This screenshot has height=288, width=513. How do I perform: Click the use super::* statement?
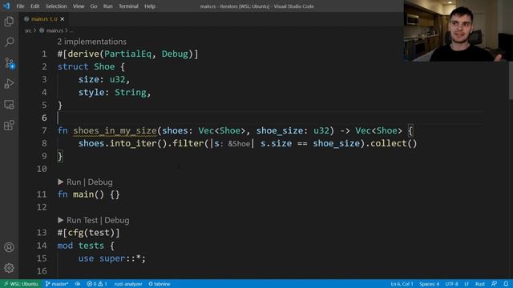click(112, 258)
